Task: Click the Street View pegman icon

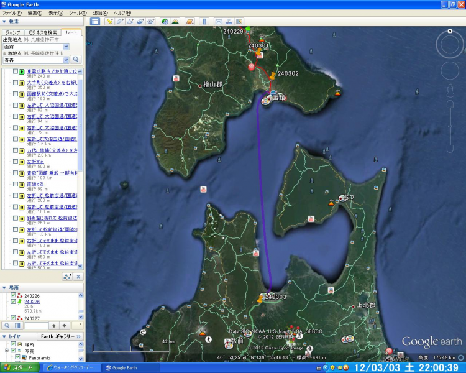Action: pos(450,90)
